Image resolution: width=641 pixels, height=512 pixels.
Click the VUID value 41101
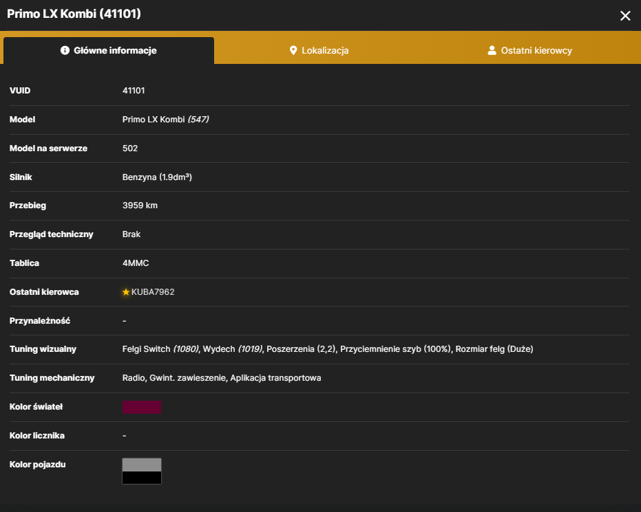click(x=134, y=91)
